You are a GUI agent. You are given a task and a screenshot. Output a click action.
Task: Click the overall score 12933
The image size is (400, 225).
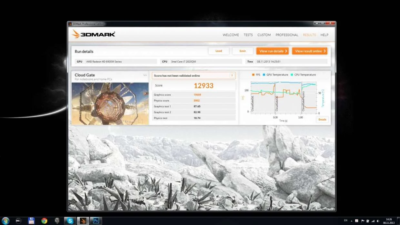(204, 85)
